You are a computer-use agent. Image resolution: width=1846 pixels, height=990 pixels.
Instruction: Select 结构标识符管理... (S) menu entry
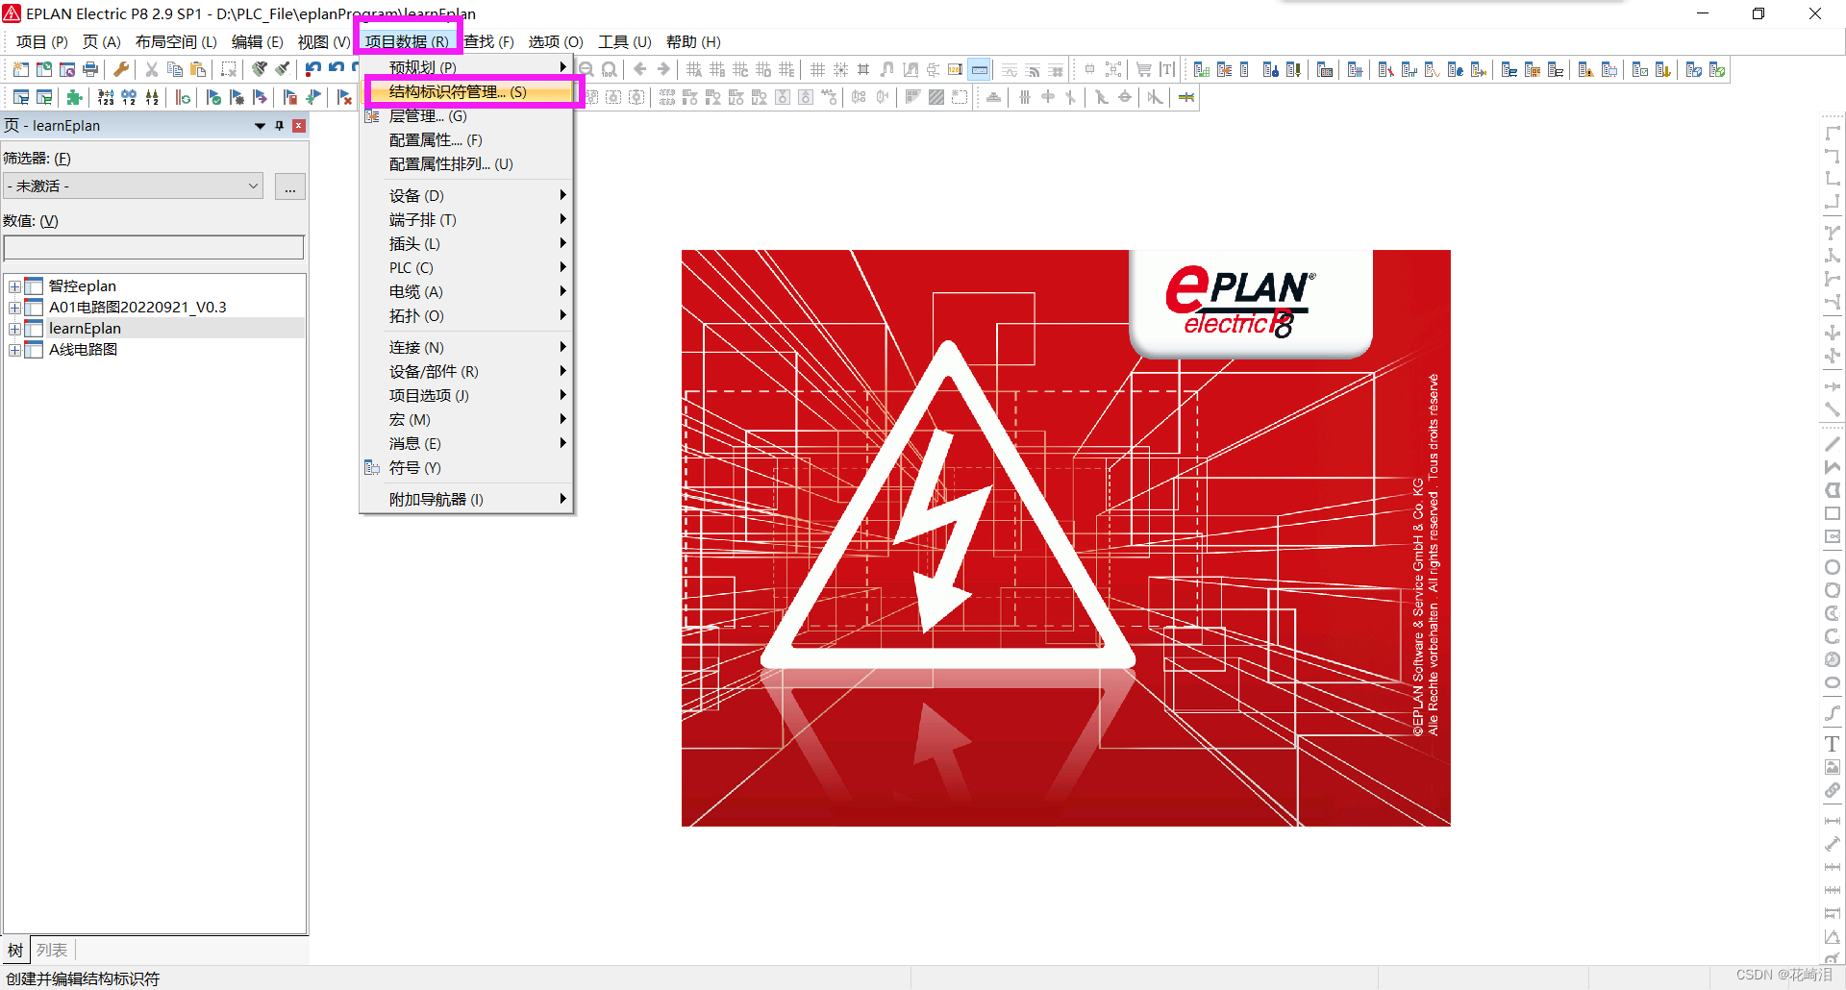point(467,91)
